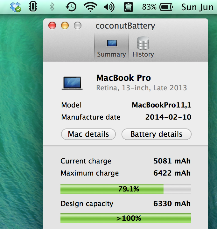Viewport: 217px width, 229px height.
Task: Click the Maximum charge label
Action: (90, 173)
